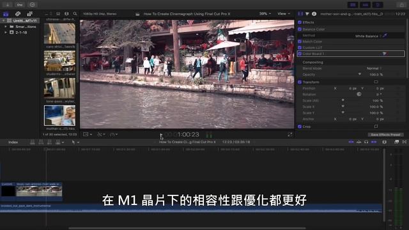Viewport: 409px width, 230px height.
Task: Click the Compositing section header
Action: click(x=313, y=63)
